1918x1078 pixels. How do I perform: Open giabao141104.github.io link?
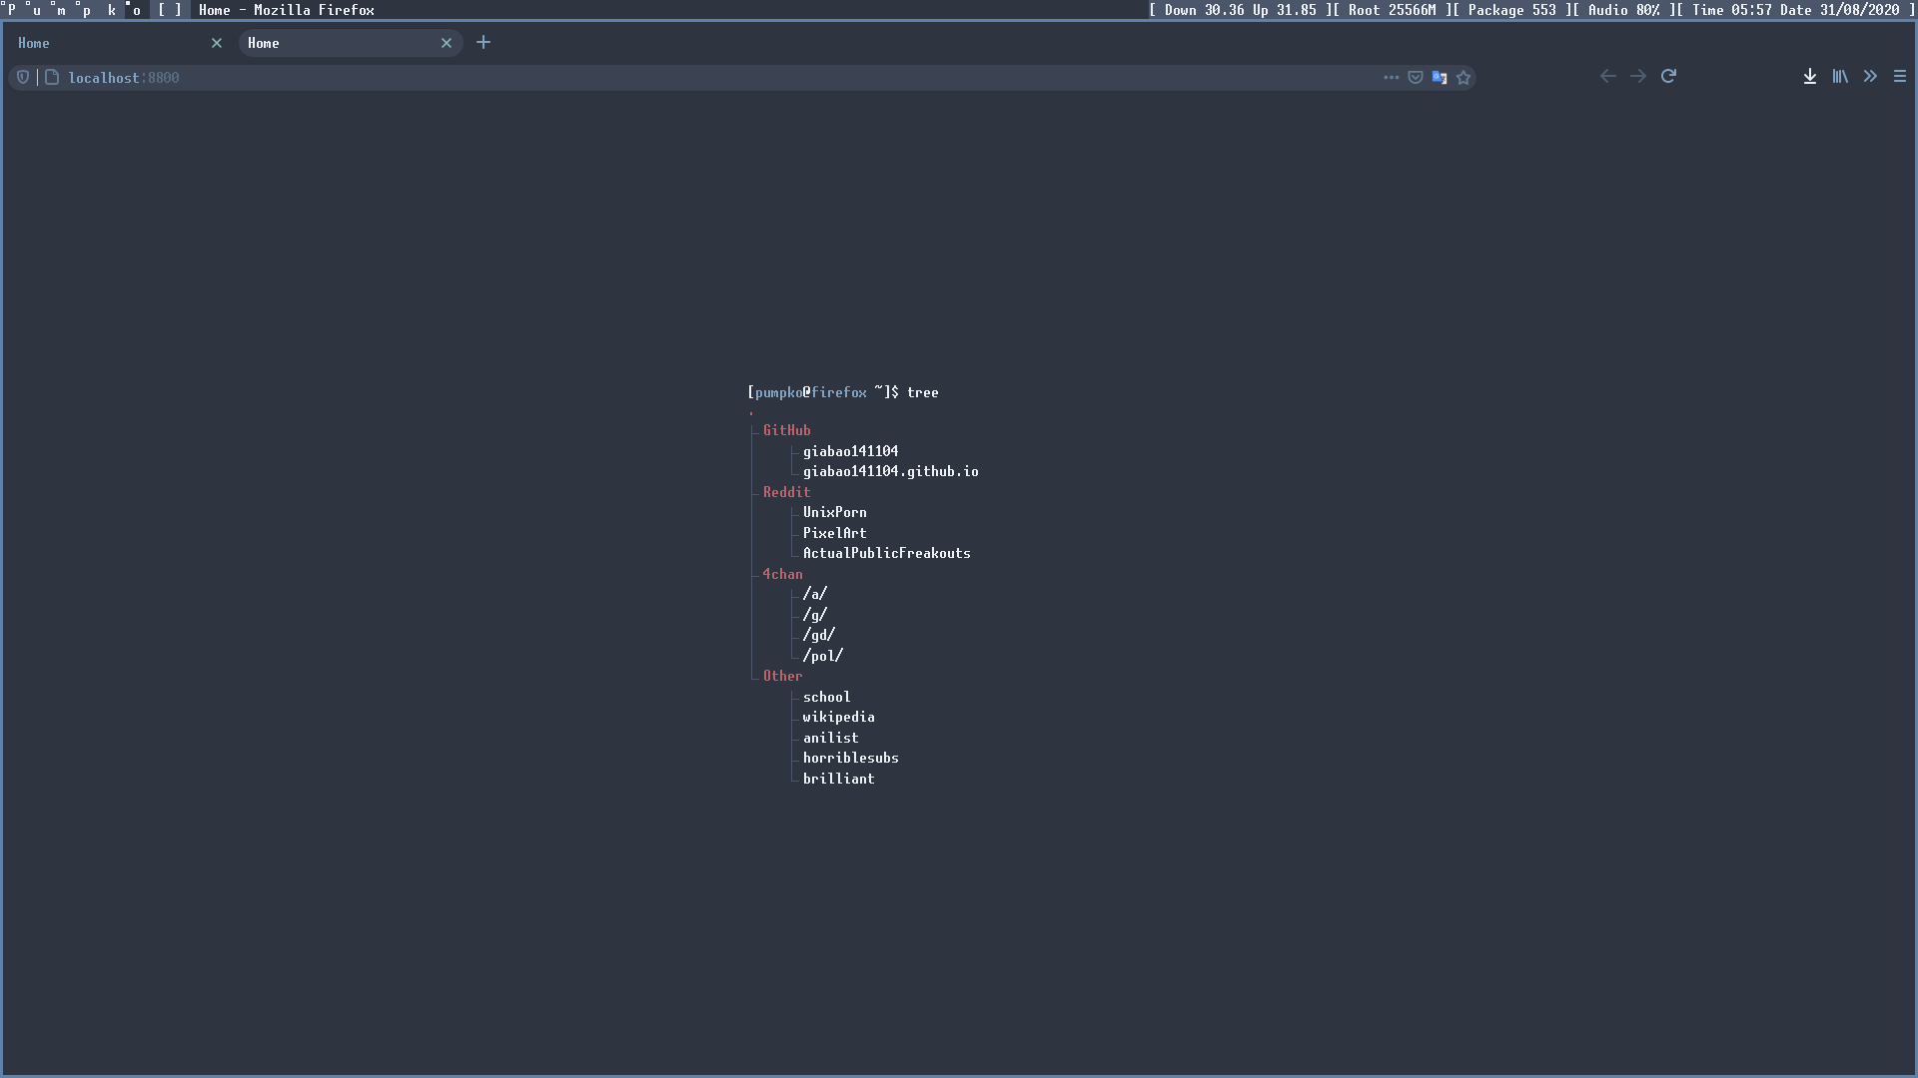pos(890,471)
